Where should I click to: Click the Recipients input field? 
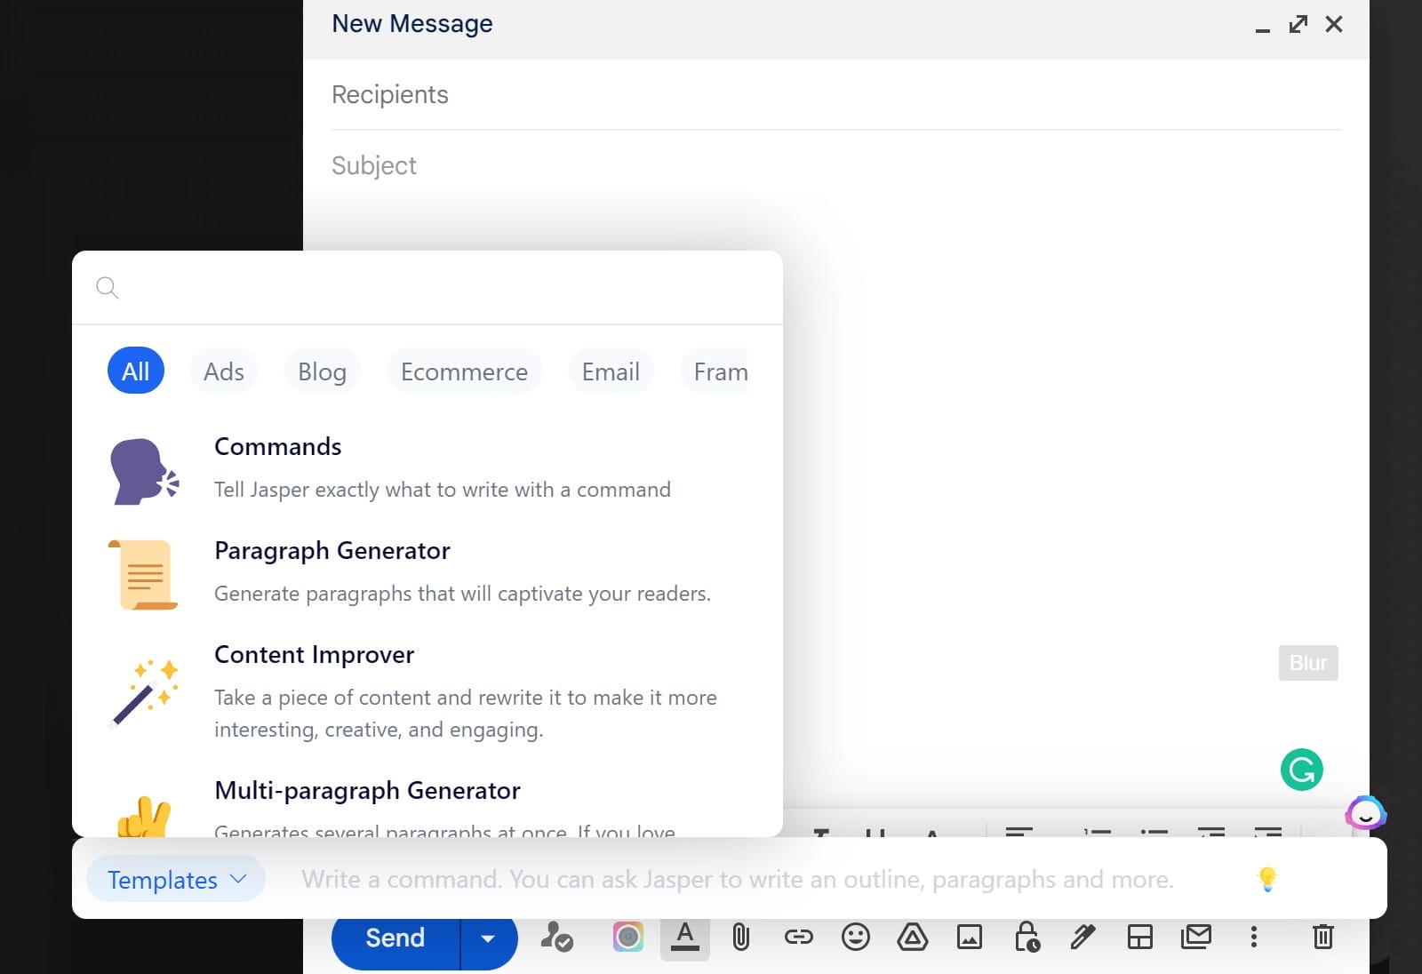pos(622,94)
